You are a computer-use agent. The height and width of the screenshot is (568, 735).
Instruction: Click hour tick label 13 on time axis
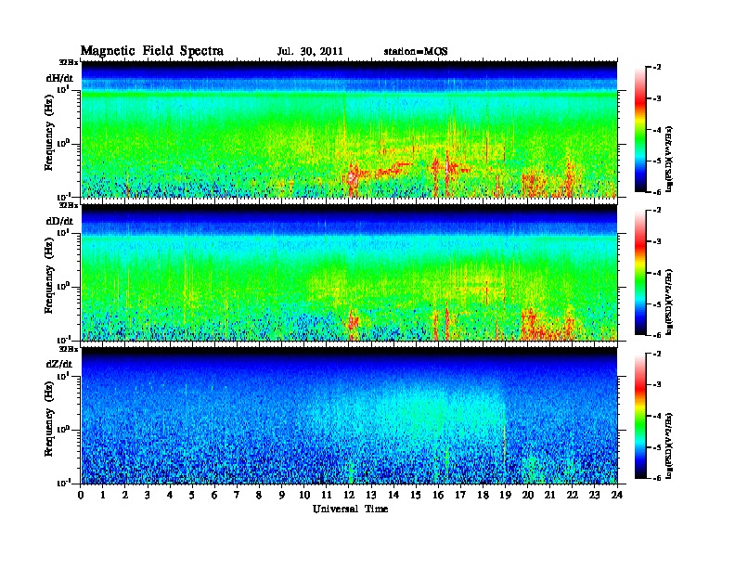pyautogui.click(x=371, y=496)
